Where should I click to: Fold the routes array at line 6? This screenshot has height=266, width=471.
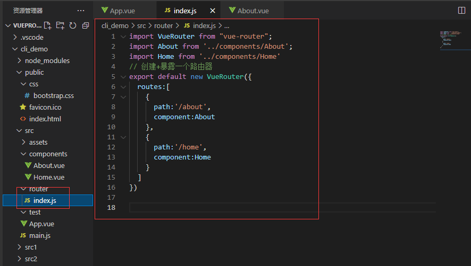pos(123,87)
